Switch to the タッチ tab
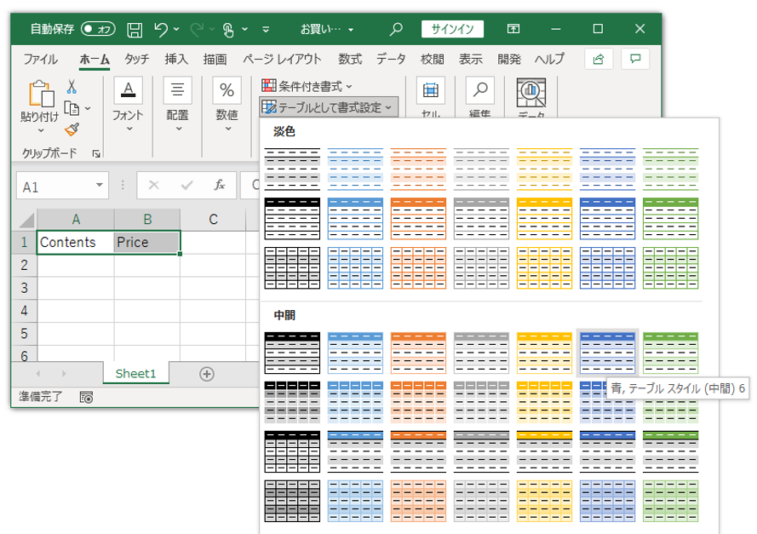Screen dimensions: 757x534 click(x=136, y=59)
